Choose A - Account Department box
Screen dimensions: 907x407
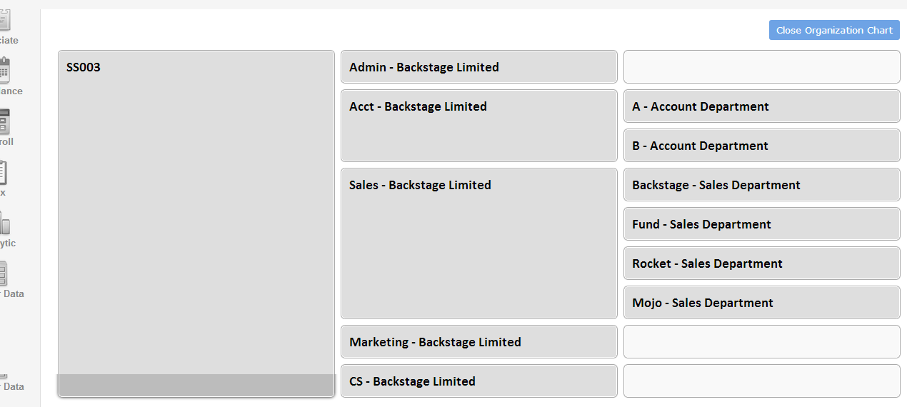click(x=762, y=106)
